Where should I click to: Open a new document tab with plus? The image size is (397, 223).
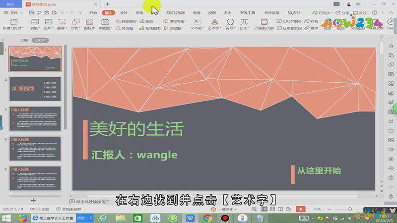coord(107,4)
